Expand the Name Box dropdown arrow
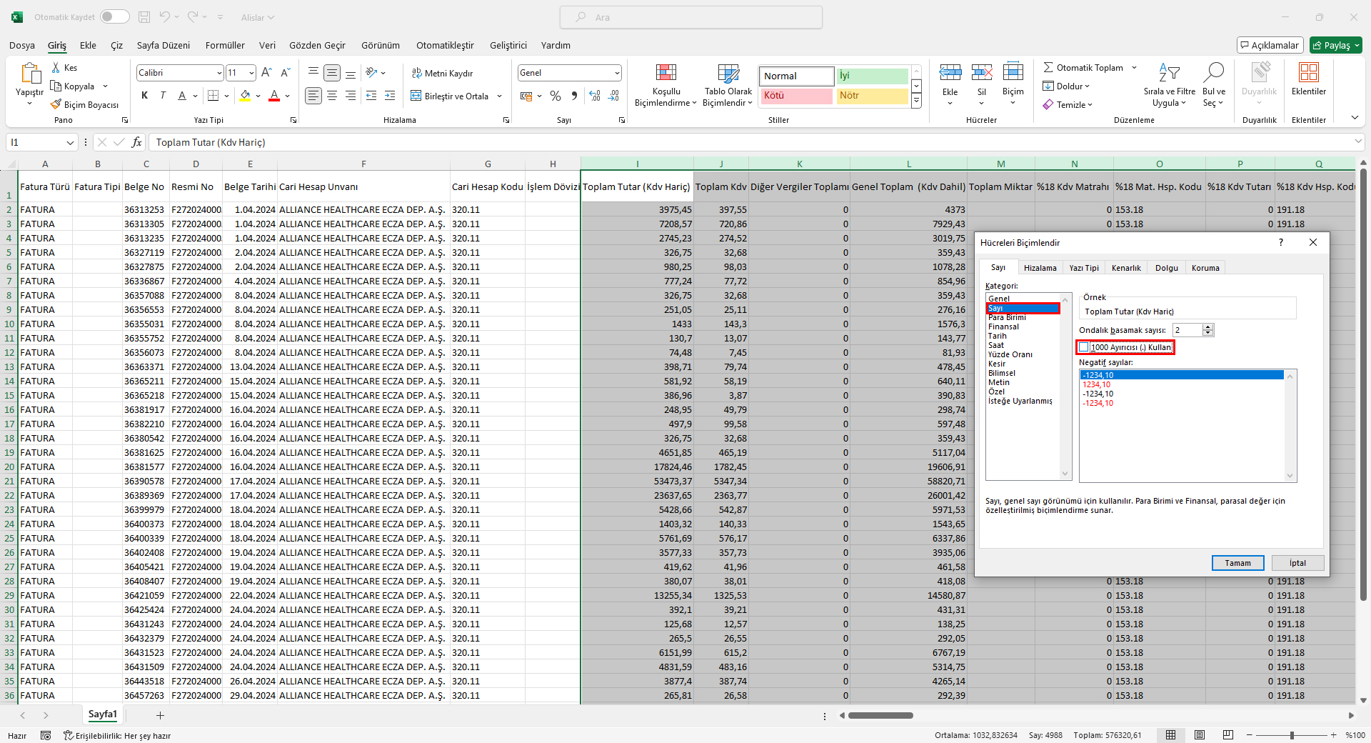Screen dimensions: 1371x743 click(70, 143)
